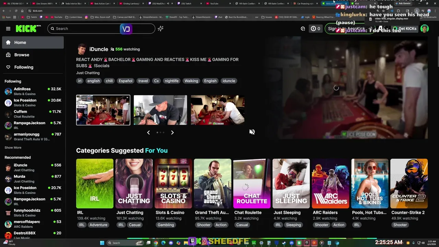Open the iDuncle featured channel name

click(x=99, y=49)
